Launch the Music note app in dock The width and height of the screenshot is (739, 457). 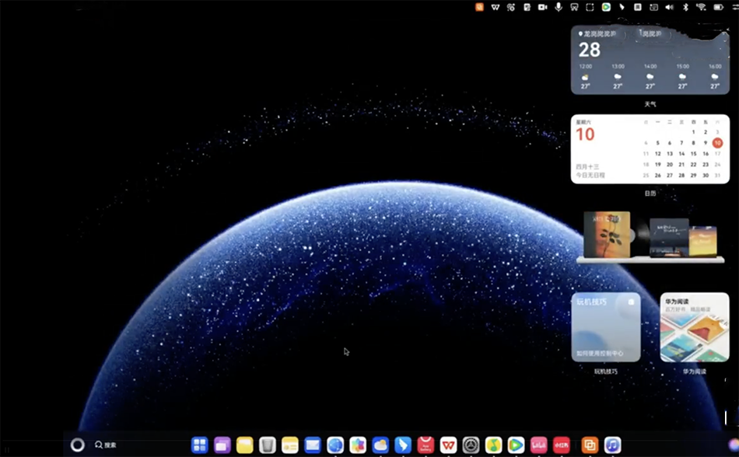coord(612,445)
